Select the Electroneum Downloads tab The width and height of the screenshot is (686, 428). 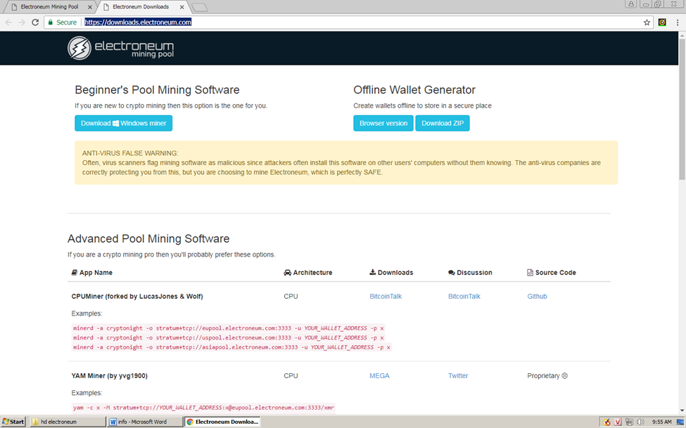pyautogui.click(x=141, y=7)
